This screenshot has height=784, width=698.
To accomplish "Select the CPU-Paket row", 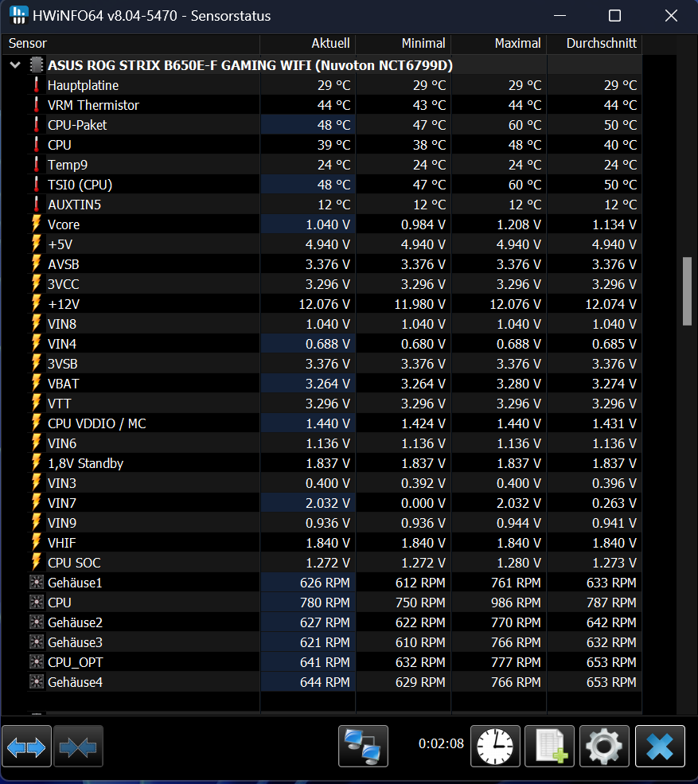I will [334, 125].
